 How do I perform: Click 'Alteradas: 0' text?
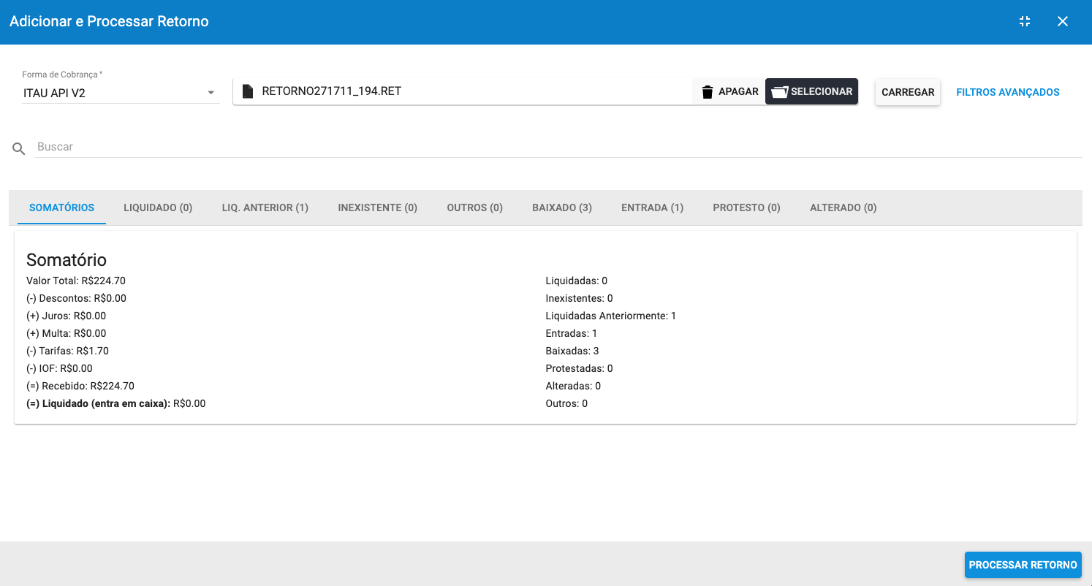[x=573, y=386]
